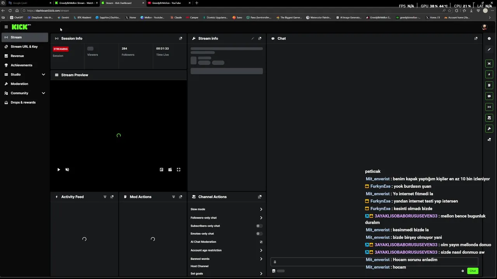Pop out the Chat panel
Viewport: 497px width, 279px height.
[476, 38]
